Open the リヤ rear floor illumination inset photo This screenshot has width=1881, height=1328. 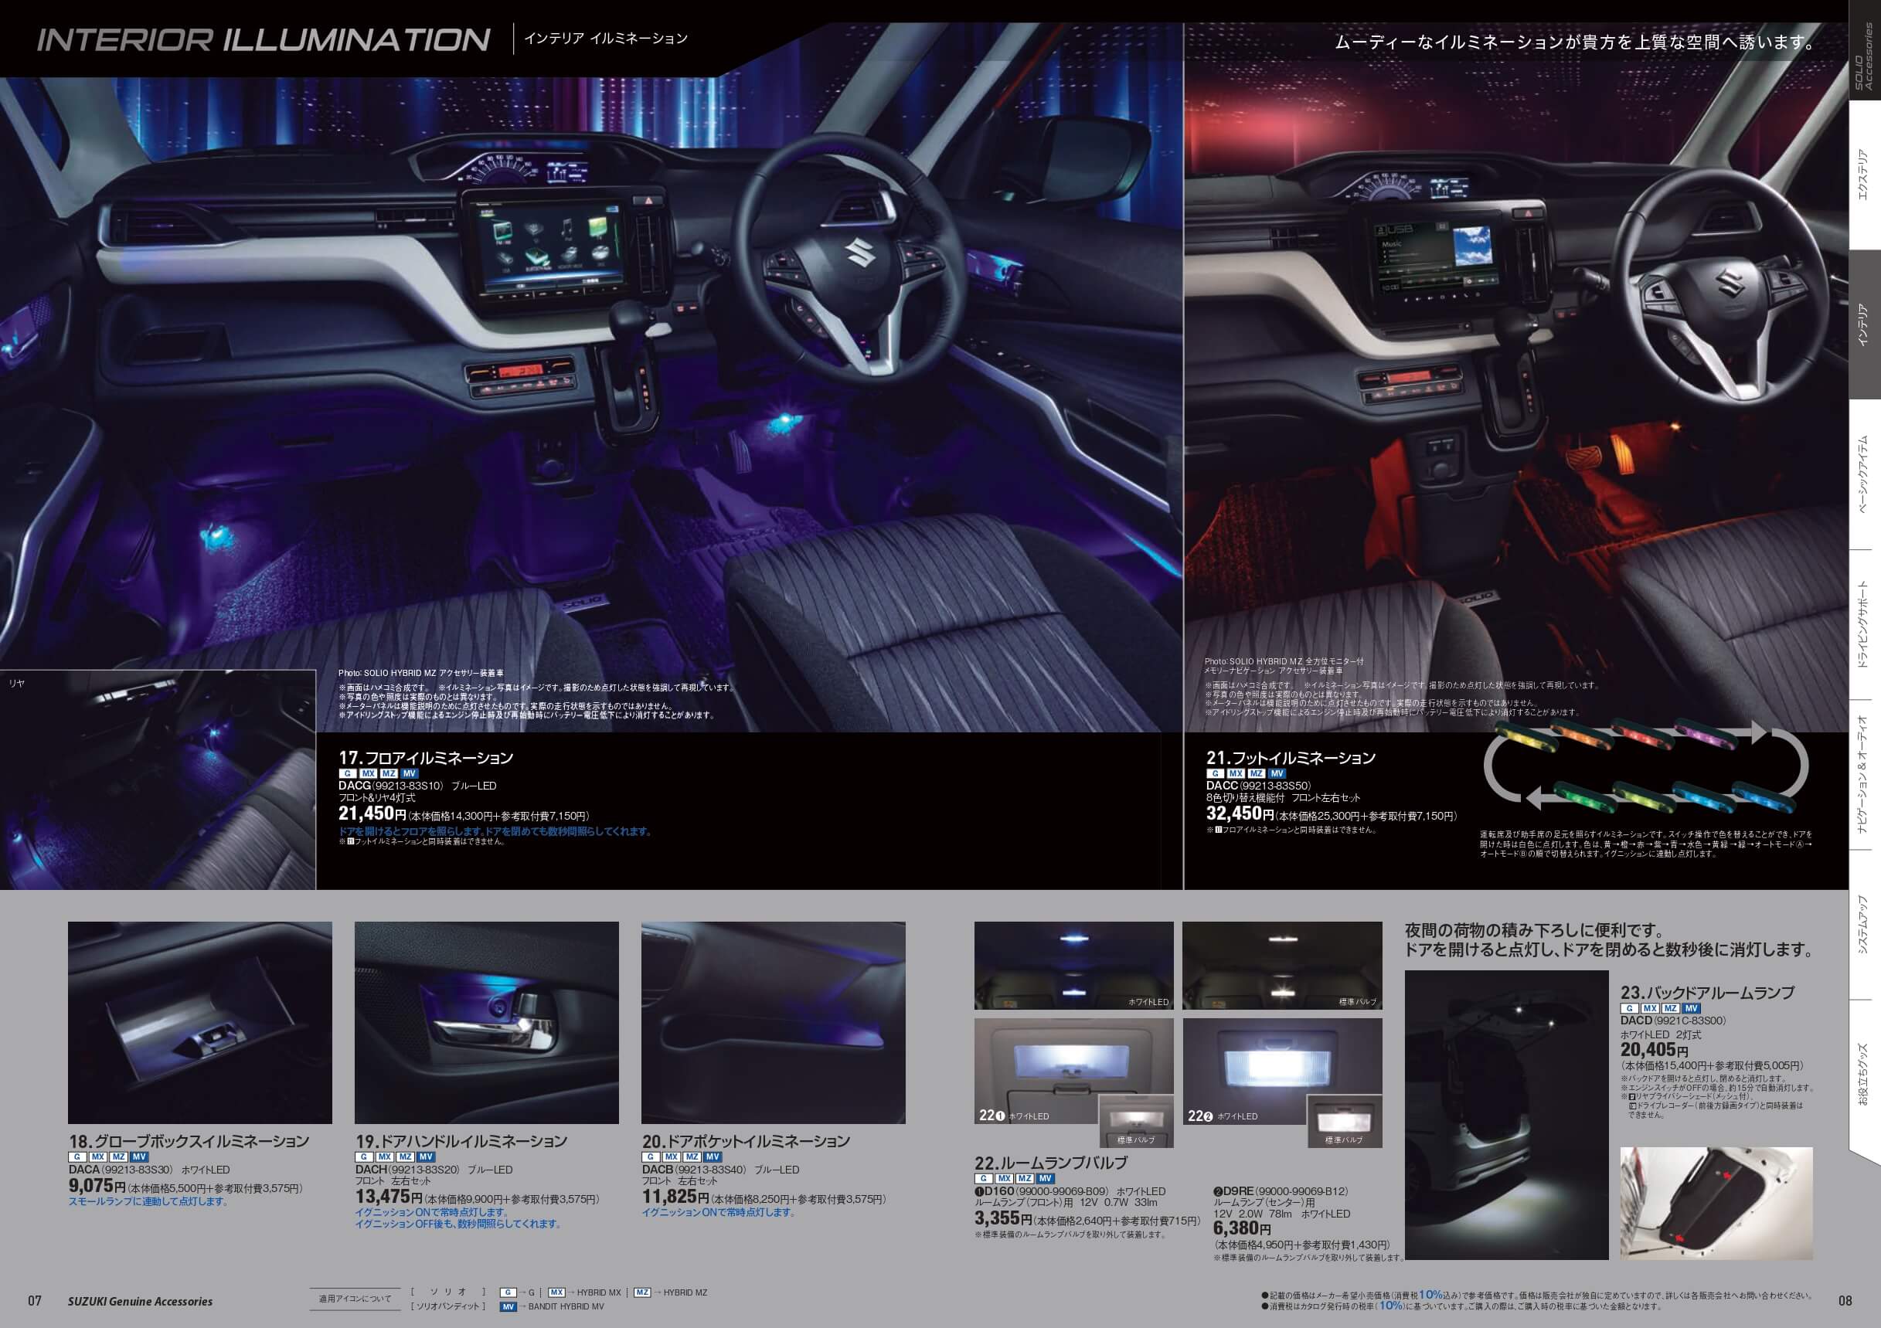pos(158,779)
